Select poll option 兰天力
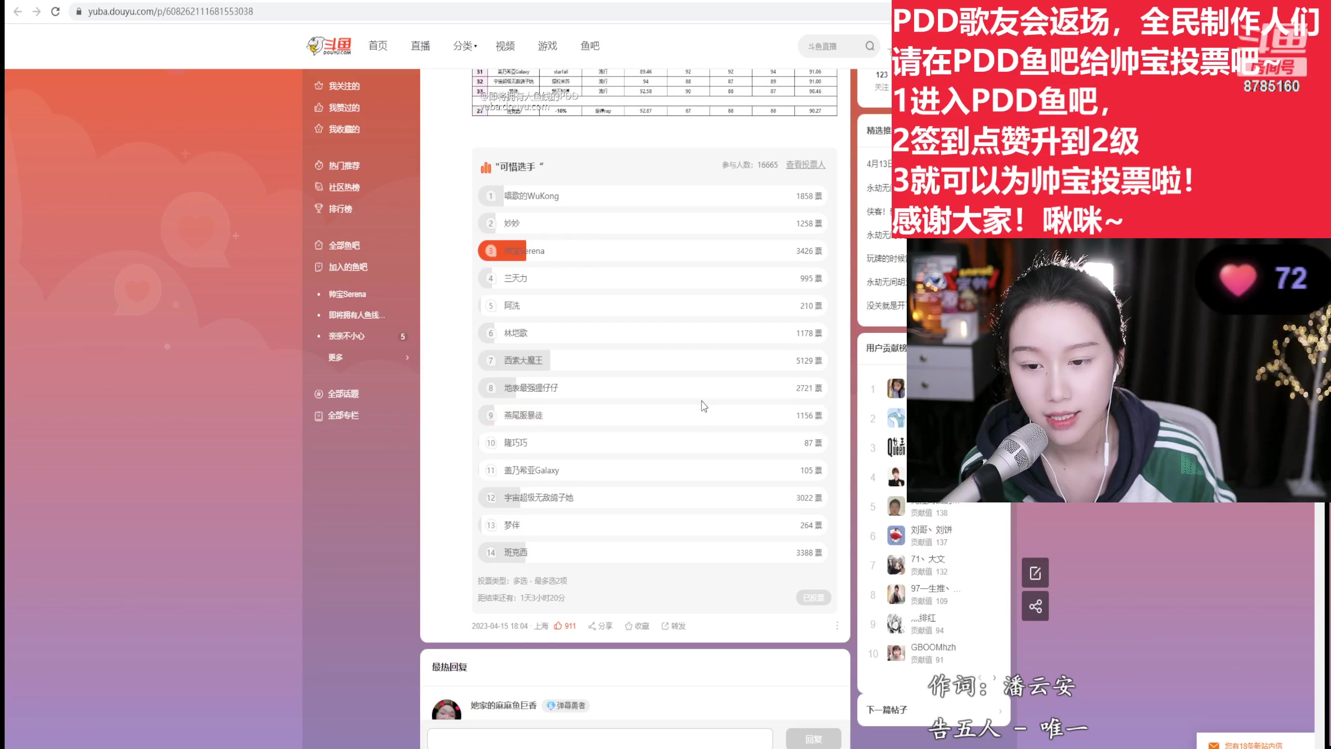Screen dimensions: 1331x749 point(652,278)
